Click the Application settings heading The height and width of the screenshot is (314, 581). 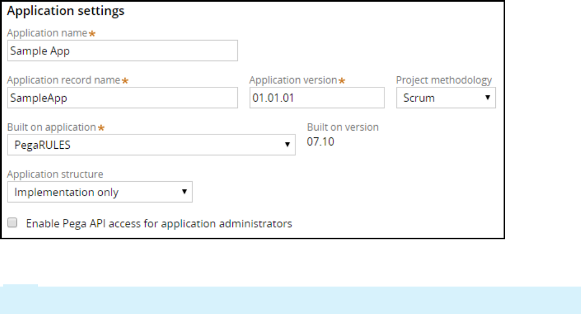coord(65,11)
